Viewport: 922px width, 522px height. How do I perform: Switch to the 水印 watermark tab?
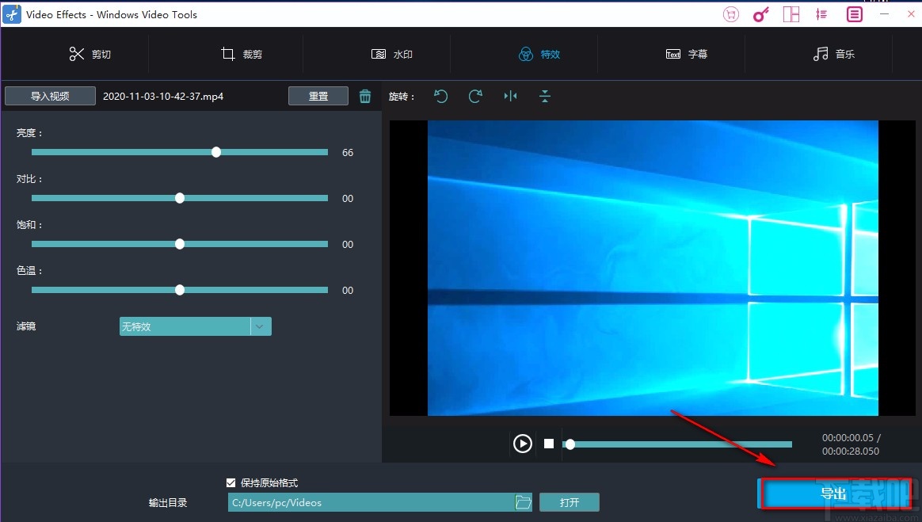pyautogui.click(x=391, y=54)
